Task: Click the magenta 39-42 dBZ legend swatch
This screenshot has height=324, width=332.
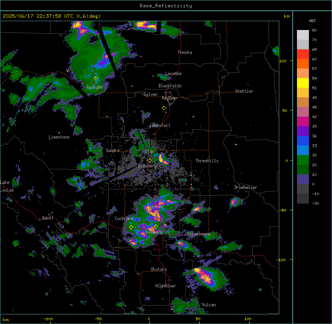Action: coord(303,121)
